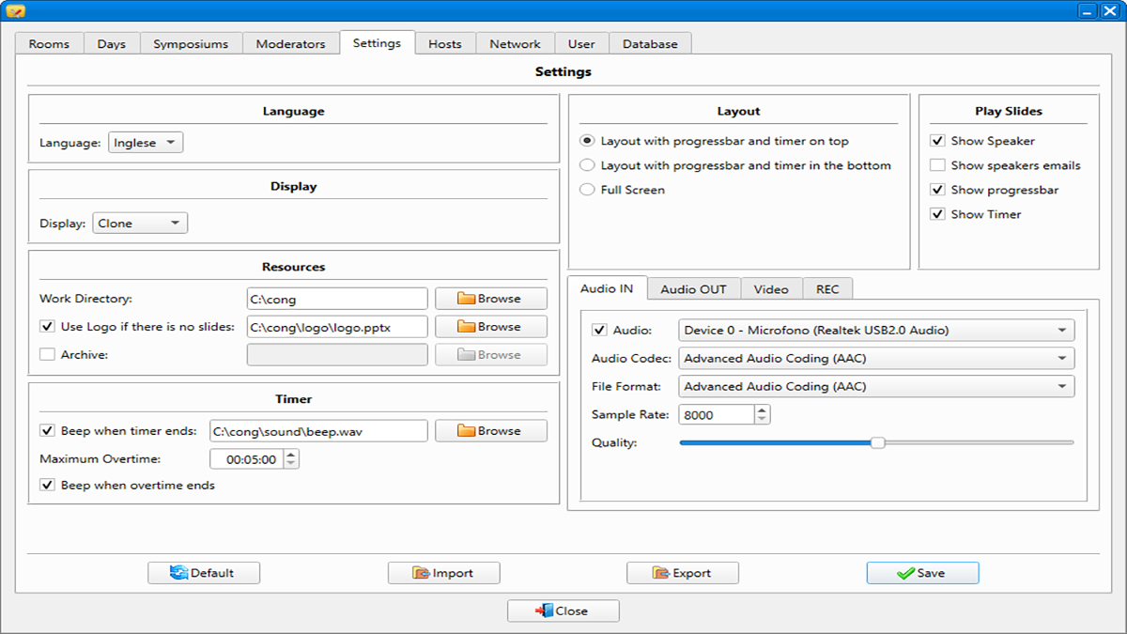Image resolution: width=1127 pixels, height=634 pixels.
Task: Click the beep.wav path field
Action: point(318,431)
